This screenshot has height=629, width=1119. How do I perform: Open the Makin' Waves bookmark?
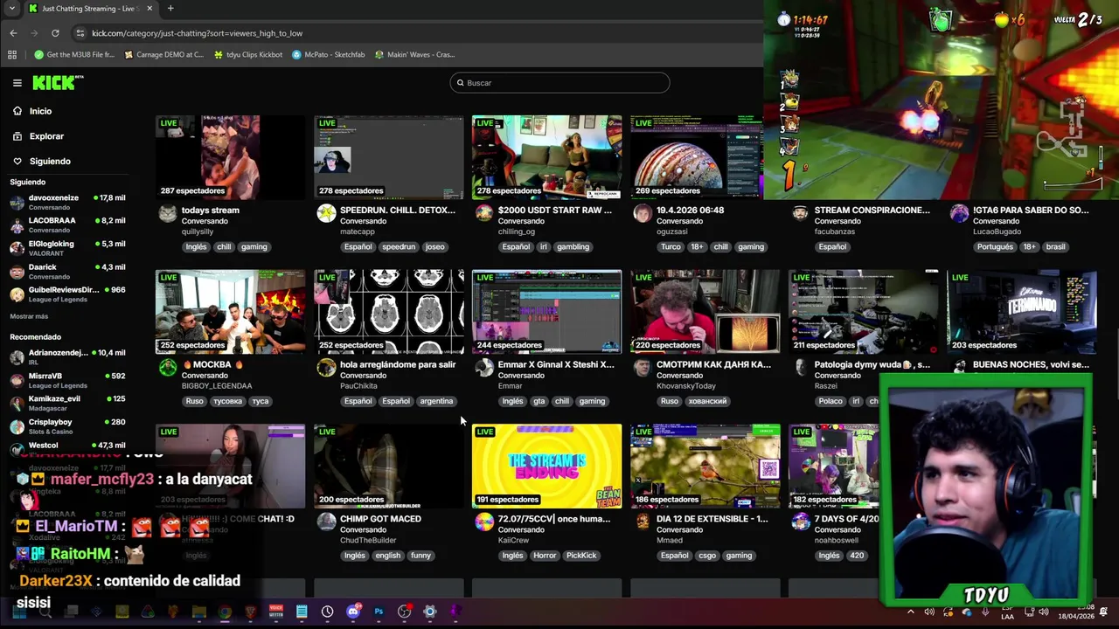414,54
